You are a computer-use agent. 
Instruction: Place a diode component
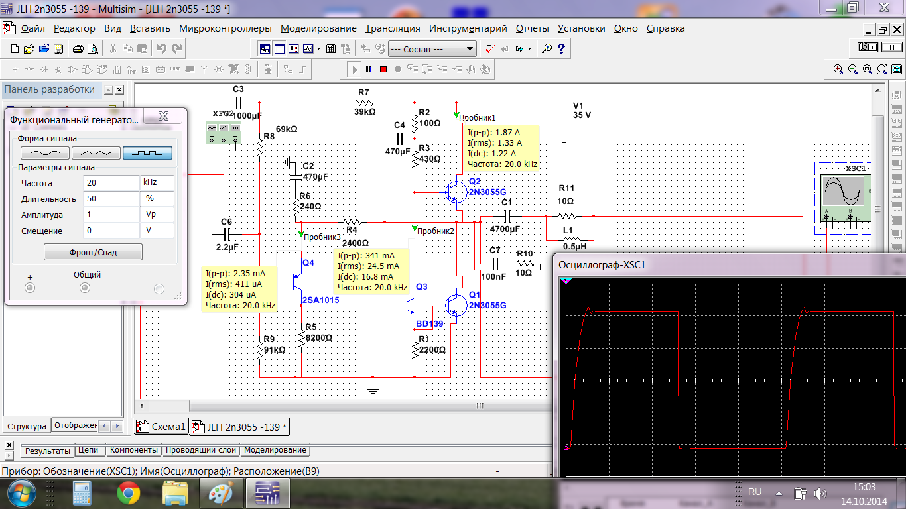click(x=43, y=69)
